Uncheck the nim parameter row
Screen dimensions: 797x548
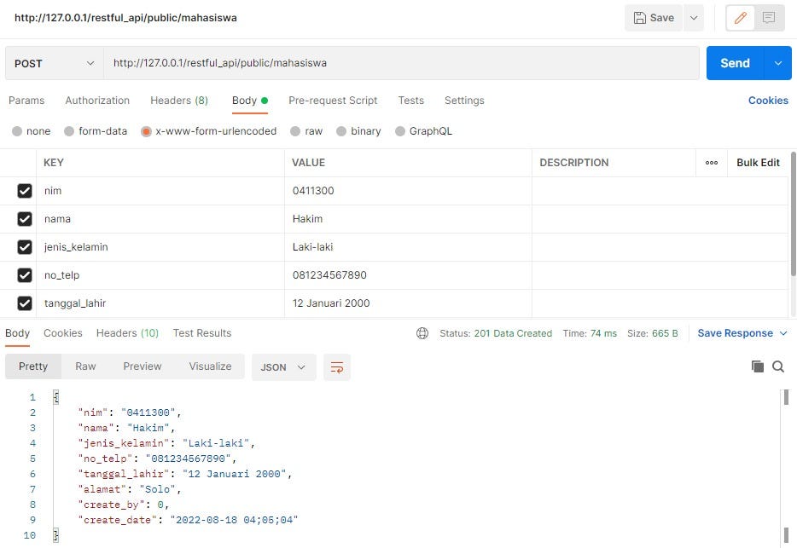[x=25, y=191]
